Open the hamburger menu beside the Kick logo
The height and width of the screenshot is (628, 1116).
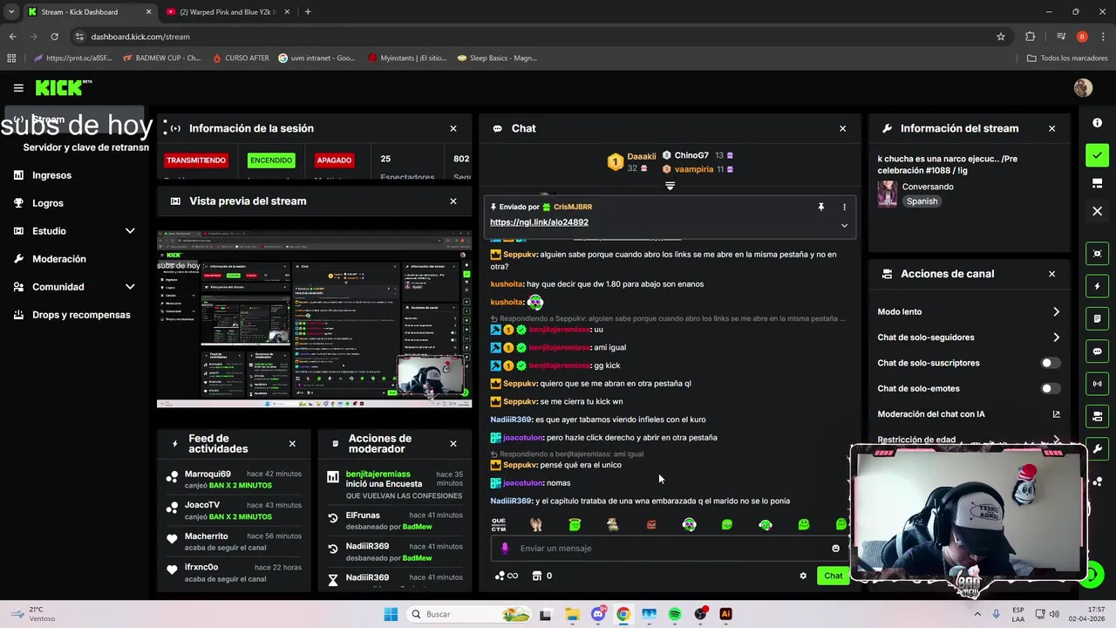[18, 87]
